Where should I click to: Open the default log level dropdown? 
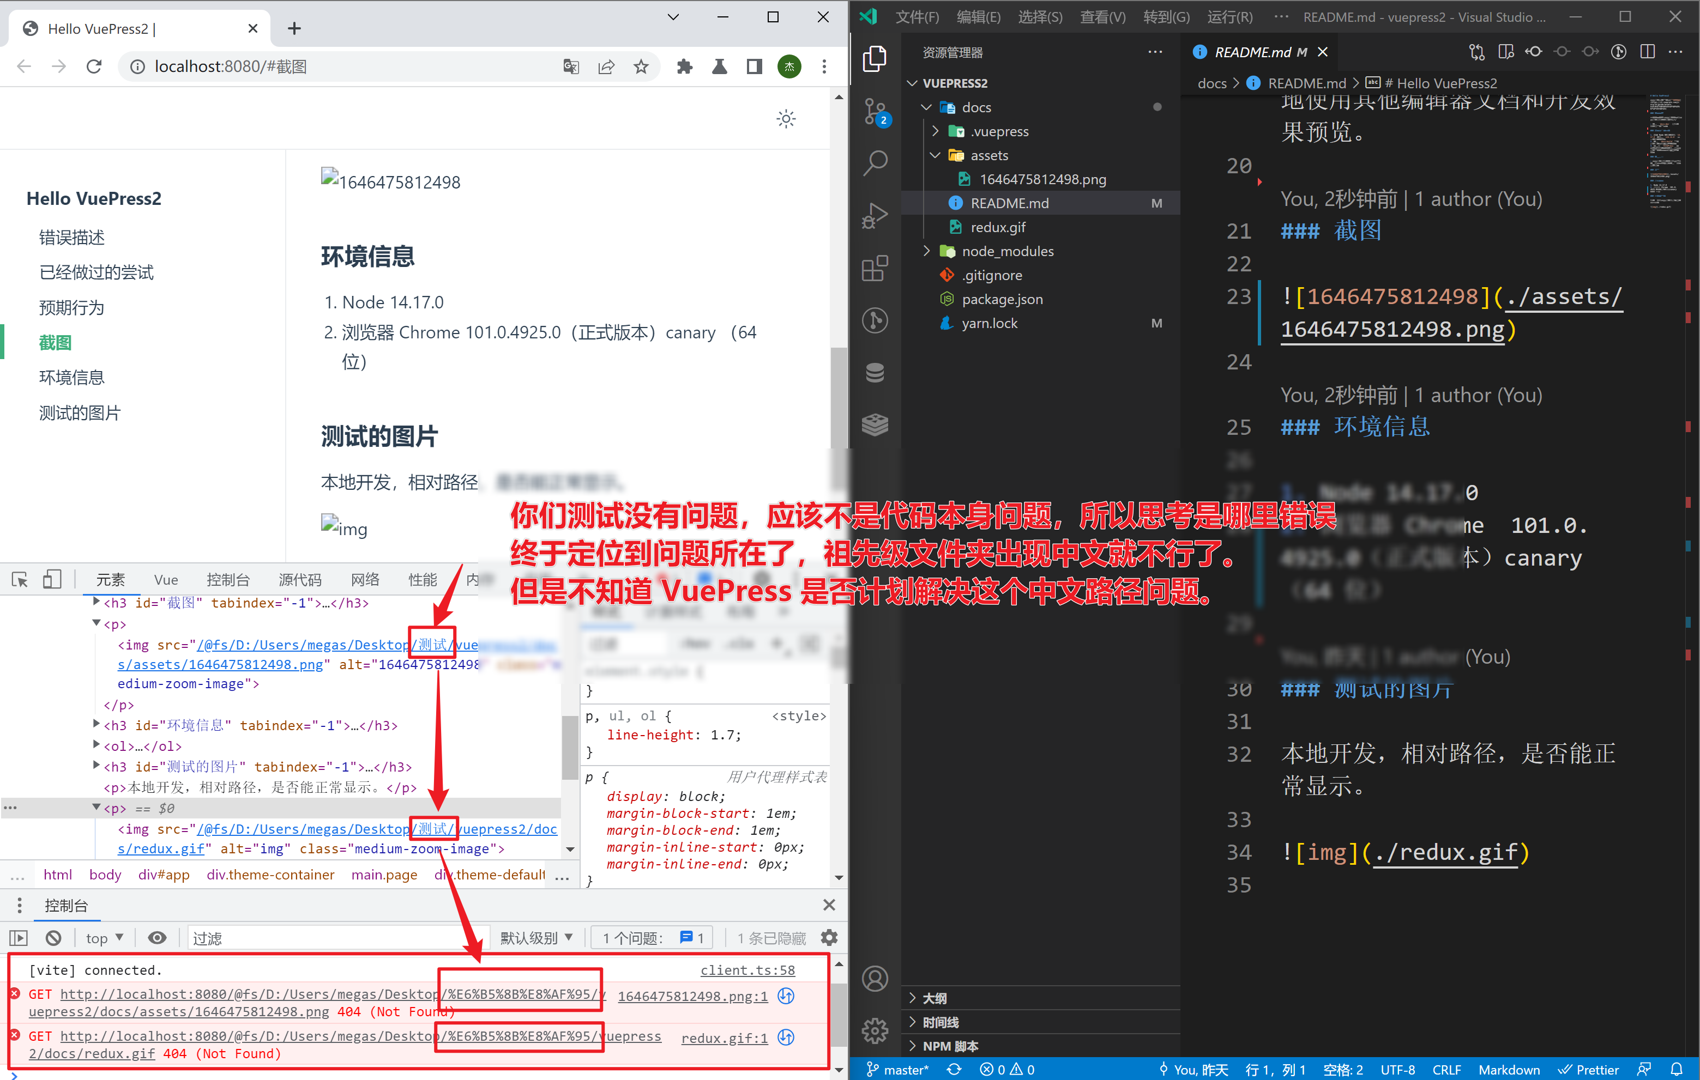(x=536, y=938)
